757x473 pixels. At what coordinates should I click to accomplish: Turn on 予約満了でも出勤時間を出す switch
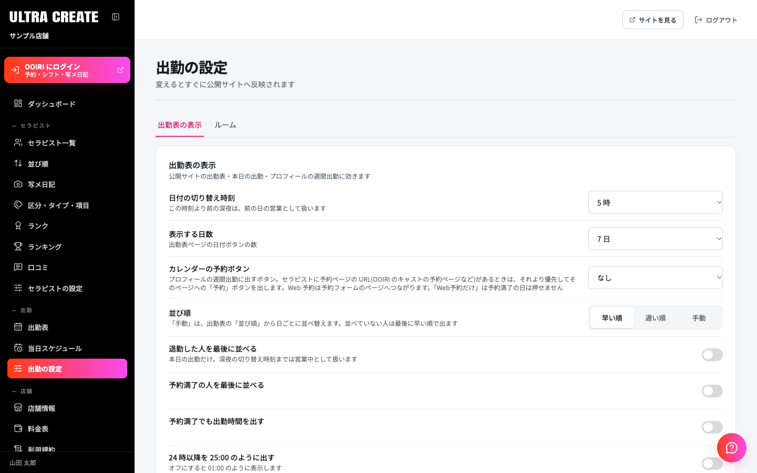click(x=712, y=427)
